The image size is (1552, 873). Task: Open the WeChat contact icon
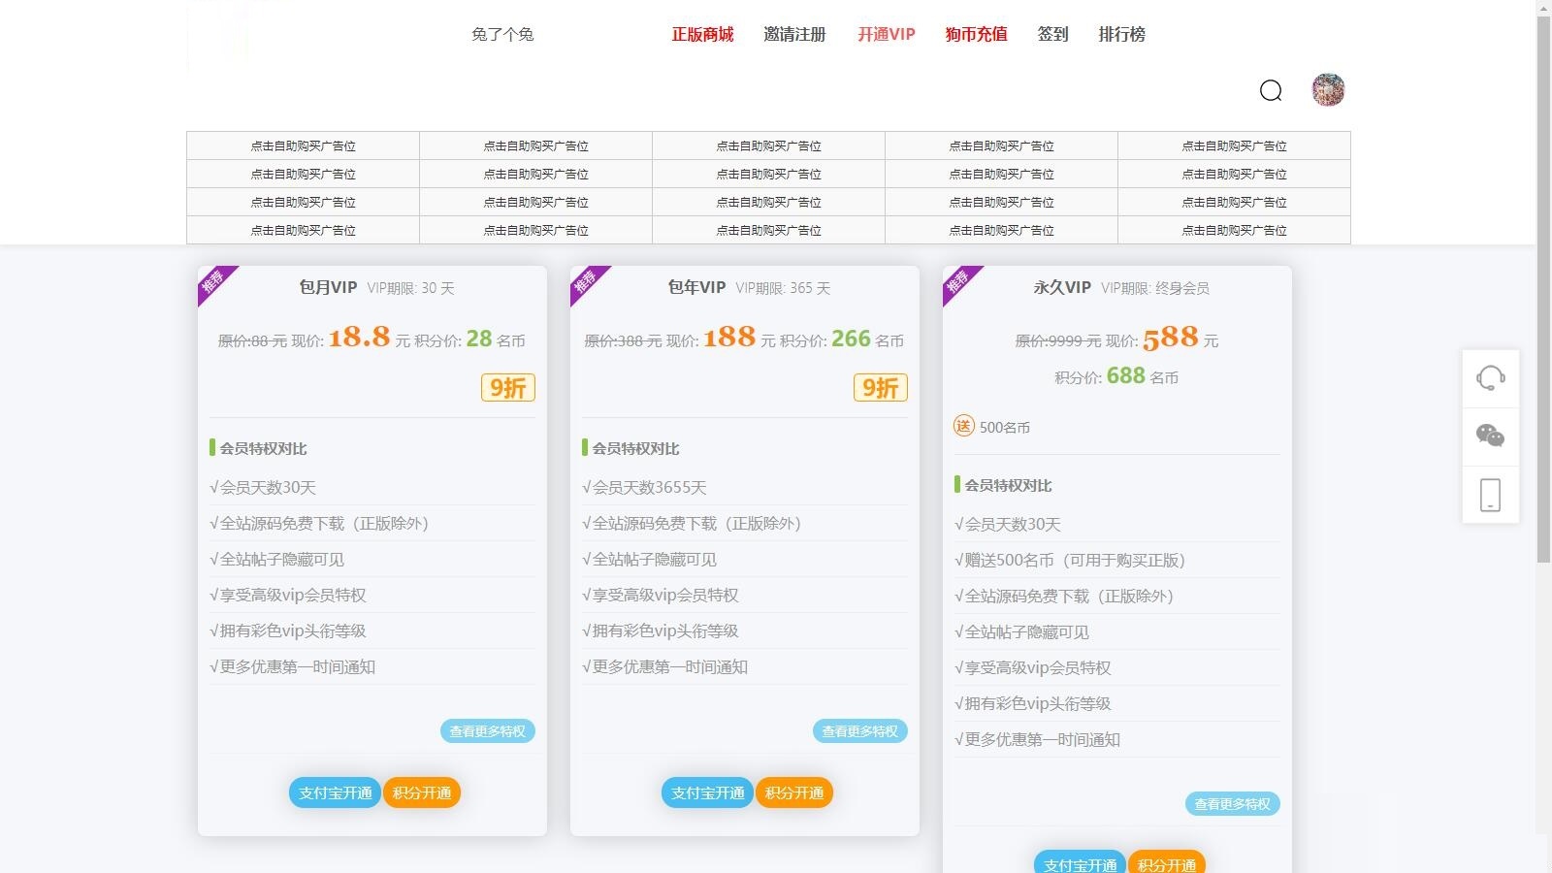pos(1490,436)
